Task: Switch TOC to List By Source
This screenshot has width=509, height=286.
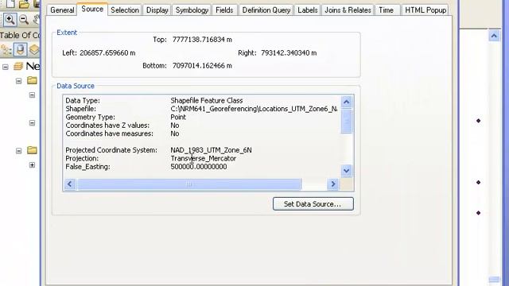Action: (20, 49)
